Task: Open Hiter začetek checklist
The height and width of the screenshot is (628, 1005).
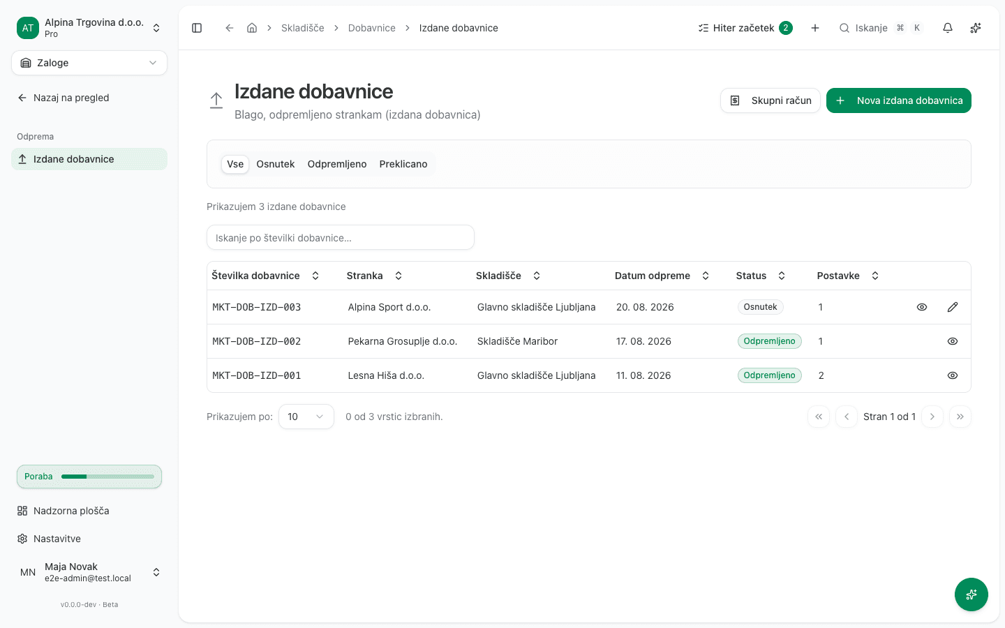Action: 745,28
